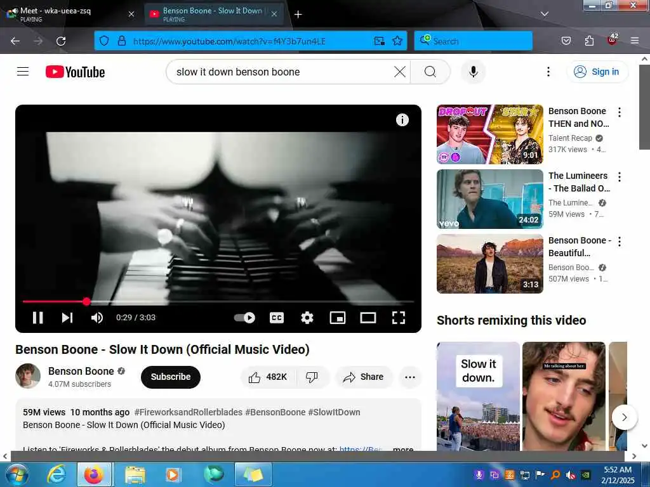Viewport: 650px width, 487px height.
Task: Open Benson Boone THEN and NOW thumbnail
Action: click(x=489, y=134)
